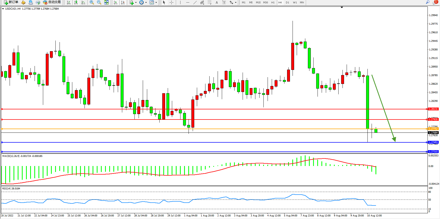440x219 pixels.
Task: Pick the vertical line drawing tool
Action: tap(180, 2)
